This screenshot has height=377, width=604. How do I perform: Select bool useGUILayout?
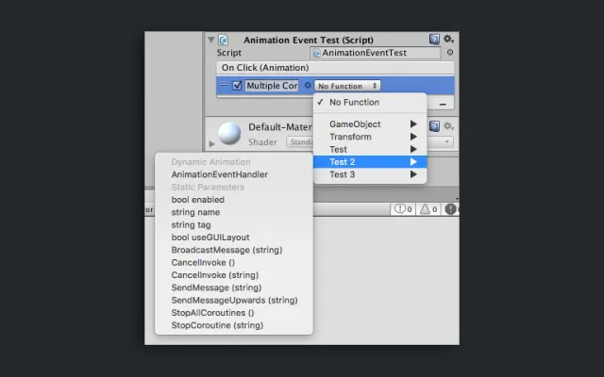[234, 238]
